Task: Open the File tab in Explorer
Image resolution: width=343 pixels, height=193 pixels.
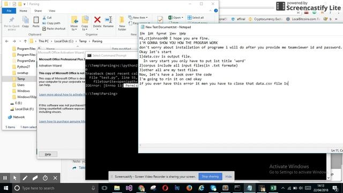Action: (x=9, y=11)
